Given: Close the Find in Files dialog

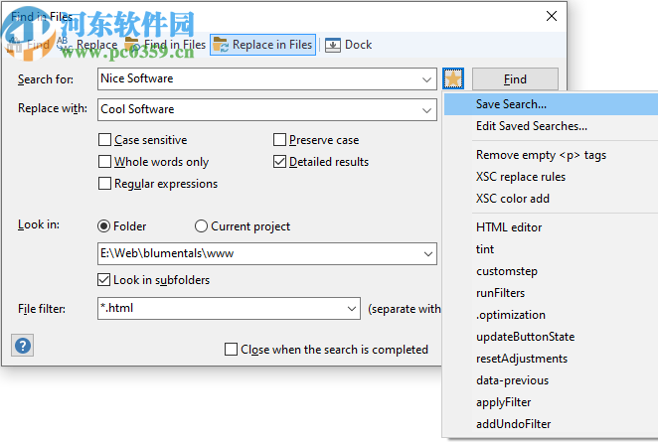Looking at the screenshot, I should pyautogui.click(x=552, y=16).
